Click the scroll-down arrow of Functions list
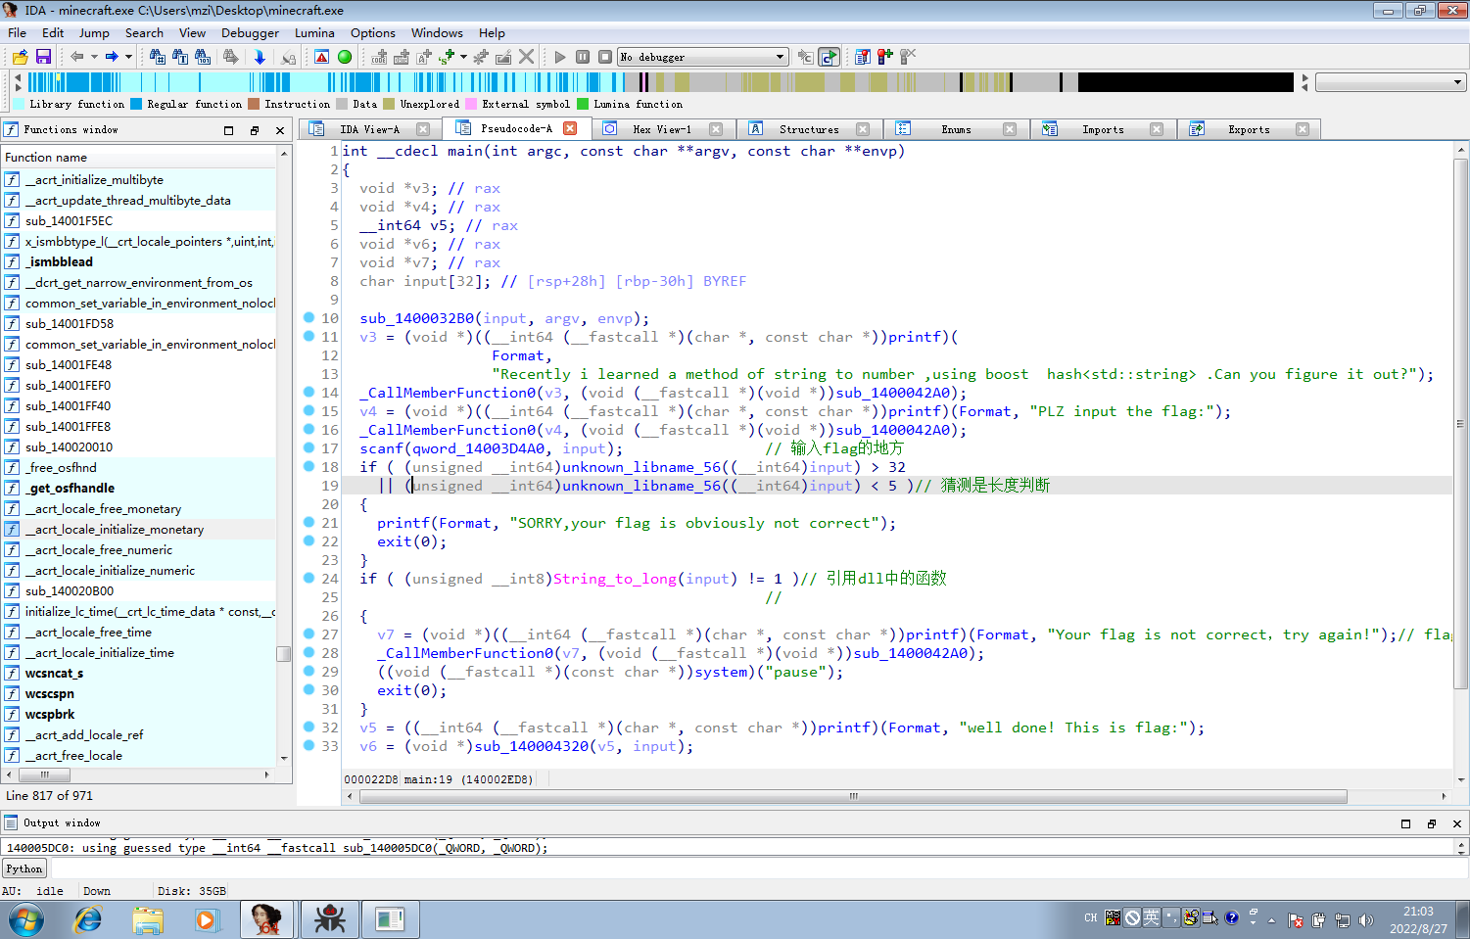1470x939 pixels. 284,758
